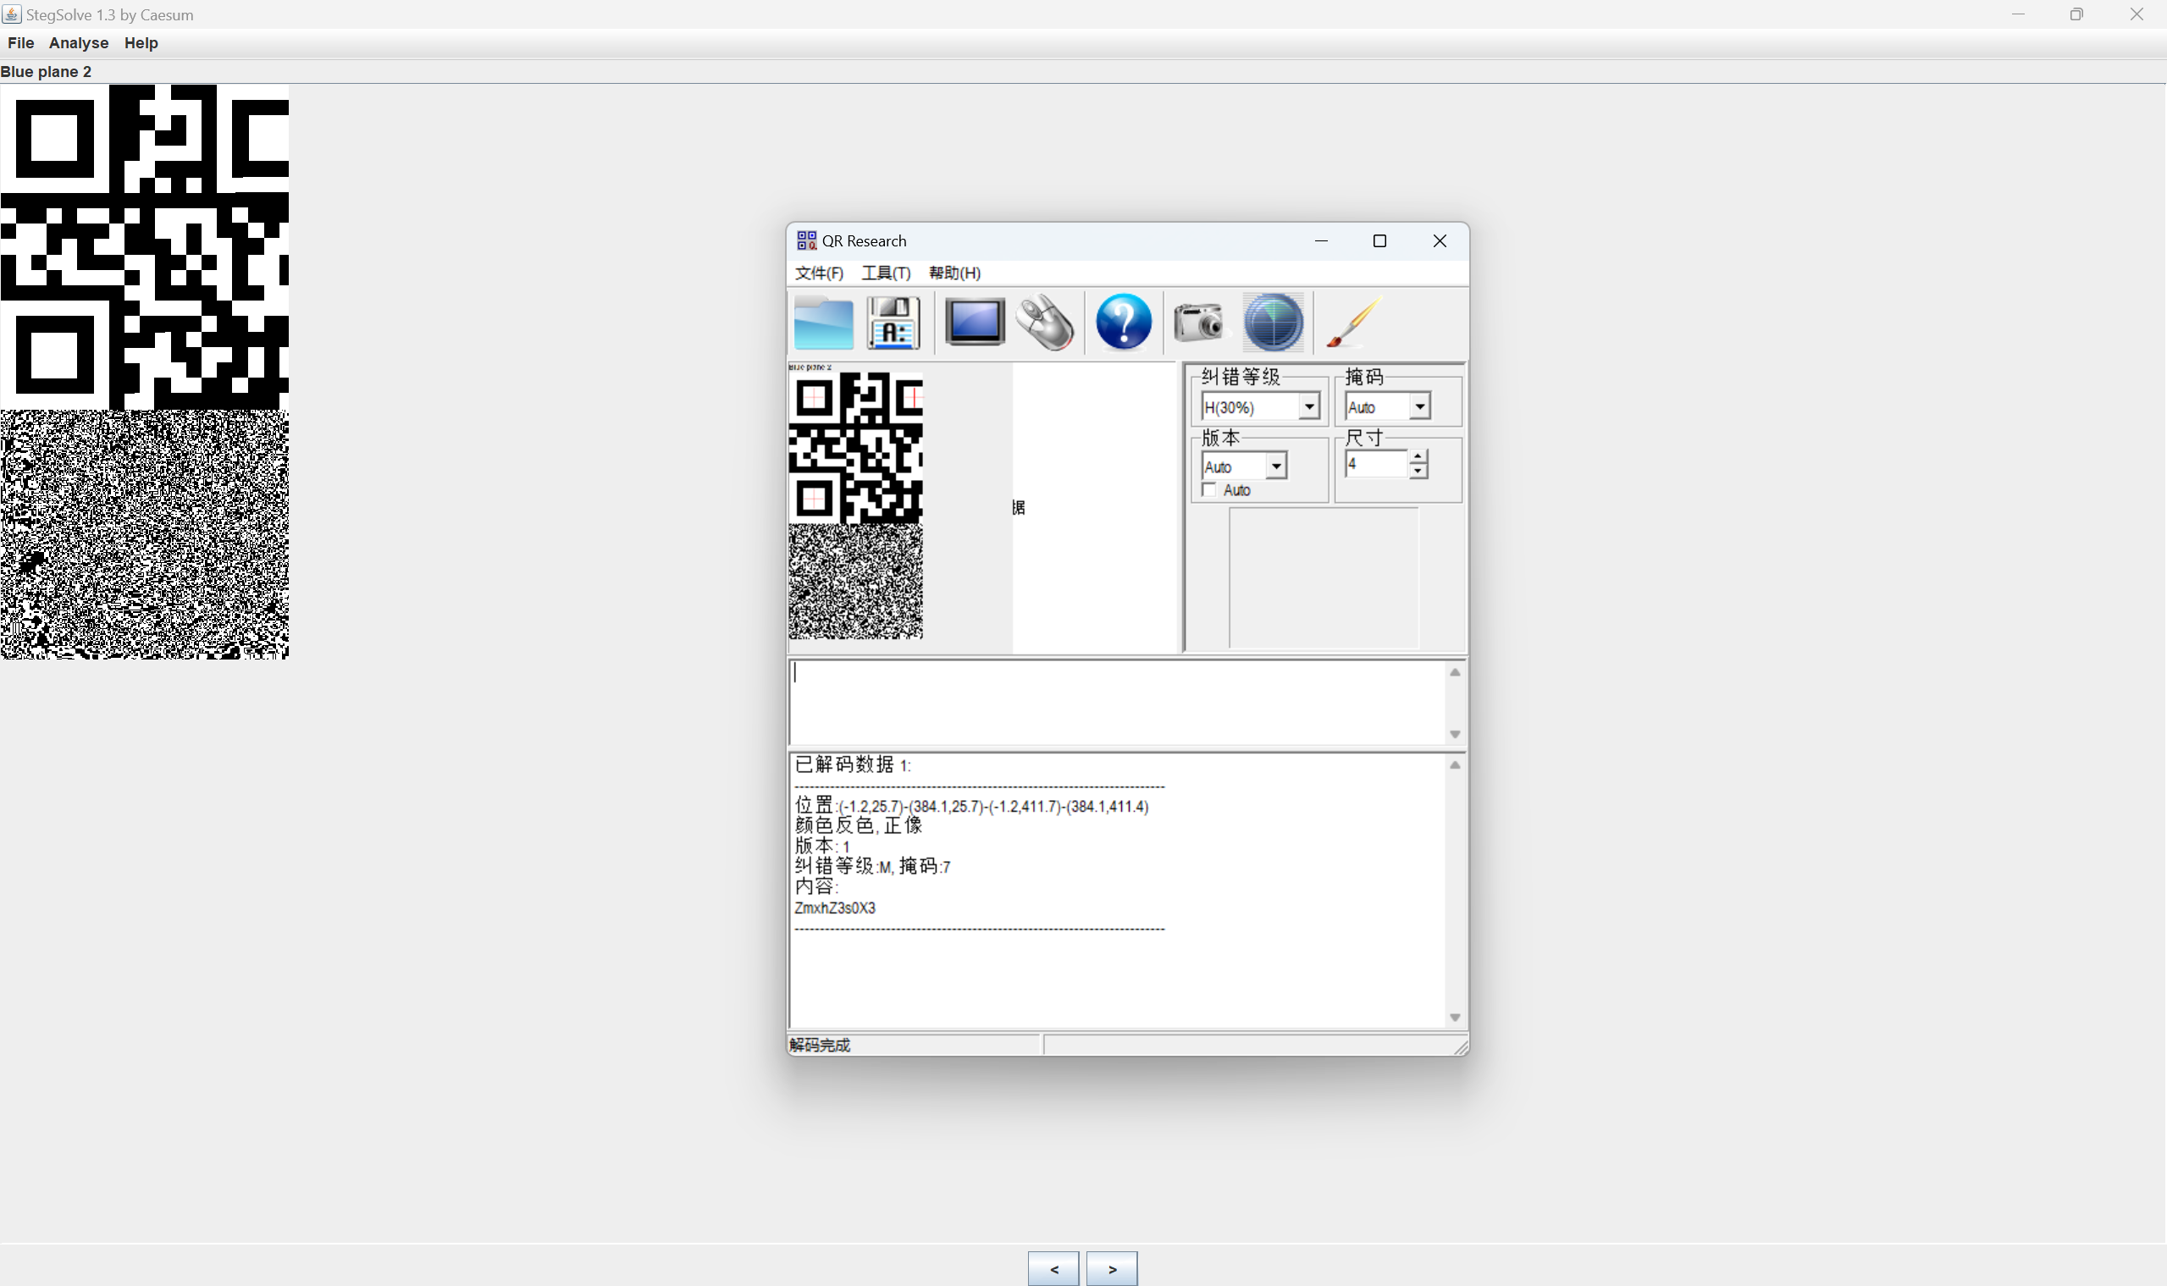Select the mouse tool icon
The image size is (2167, 1286).
pos(1045,323)
